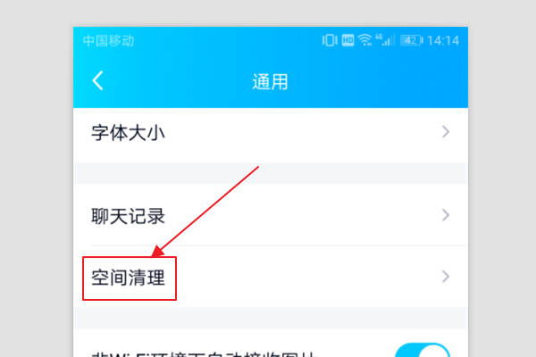The height and width of the screenshot is (357, 536).
Task: Tap the back arrow in header
Action: (97, 81)
